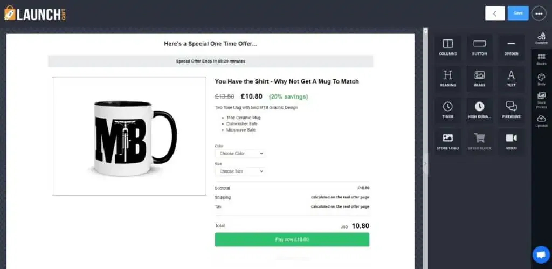Open the Choose Color dropdown
The width and height of the screenshot is (552, 269).
240,154
